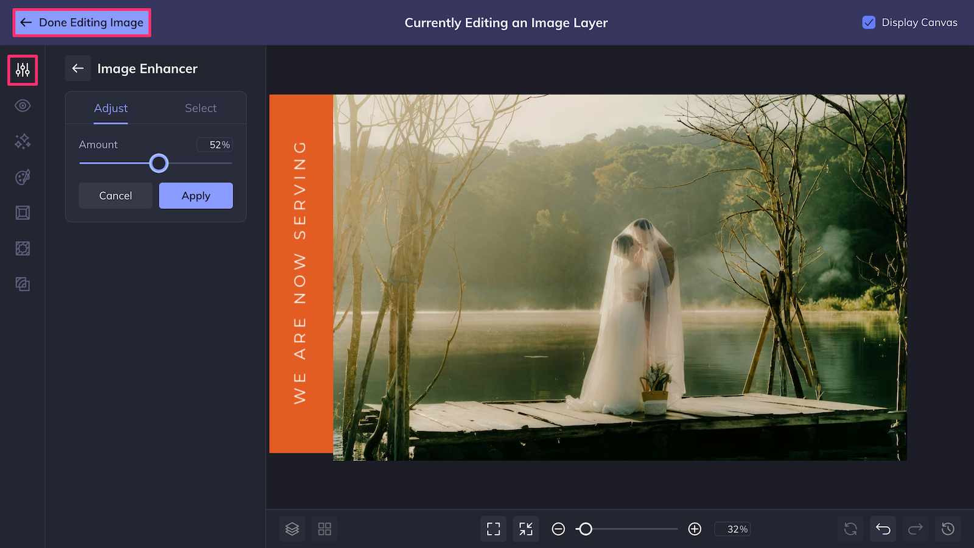Cancel the image enhancement

click(115, 195)
